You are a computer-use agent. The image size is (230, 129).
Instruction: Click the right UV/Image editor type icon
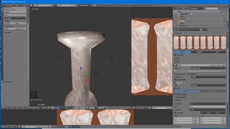point(134,108)
